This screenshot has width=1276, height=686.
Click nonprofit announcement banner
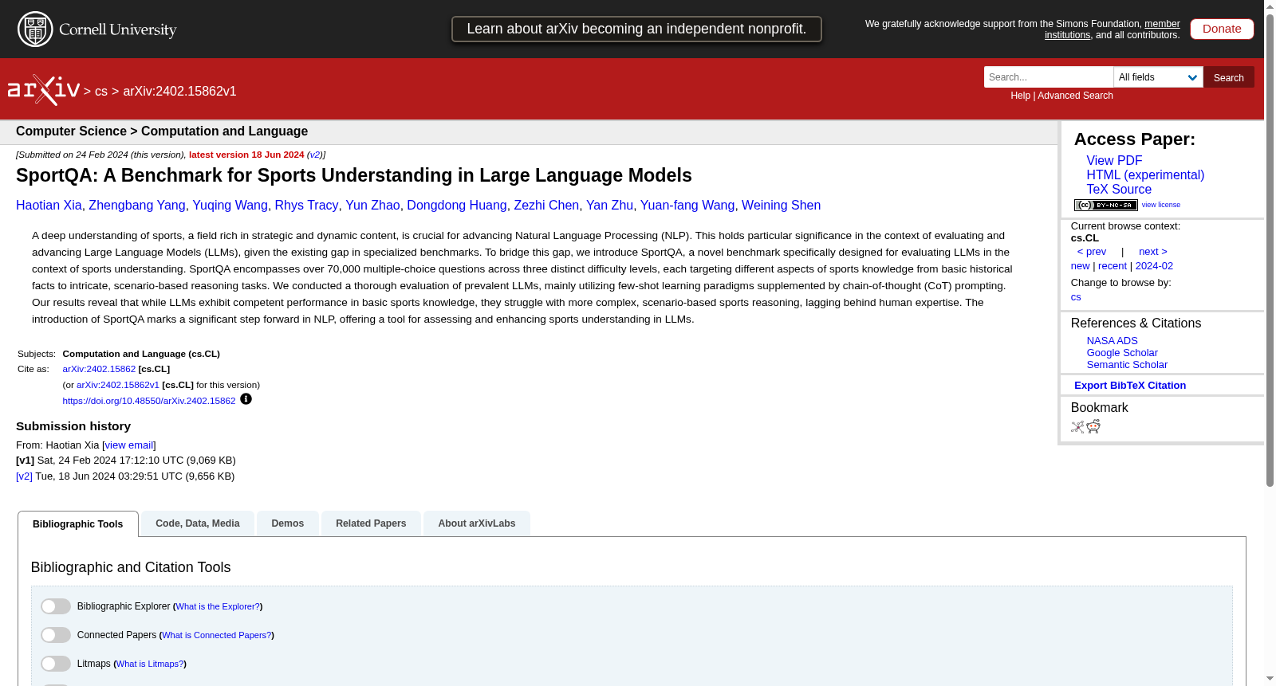point(636,29)
